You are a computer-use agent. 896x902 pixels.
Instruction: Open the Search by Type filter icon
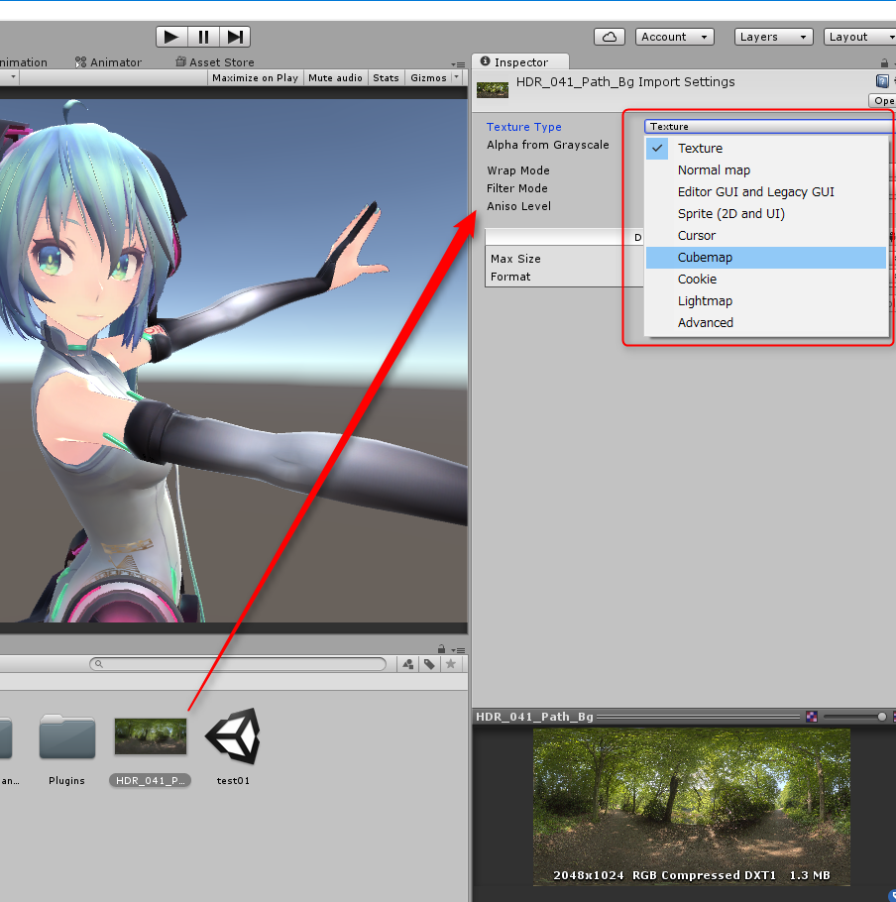[x=408, y=664]
